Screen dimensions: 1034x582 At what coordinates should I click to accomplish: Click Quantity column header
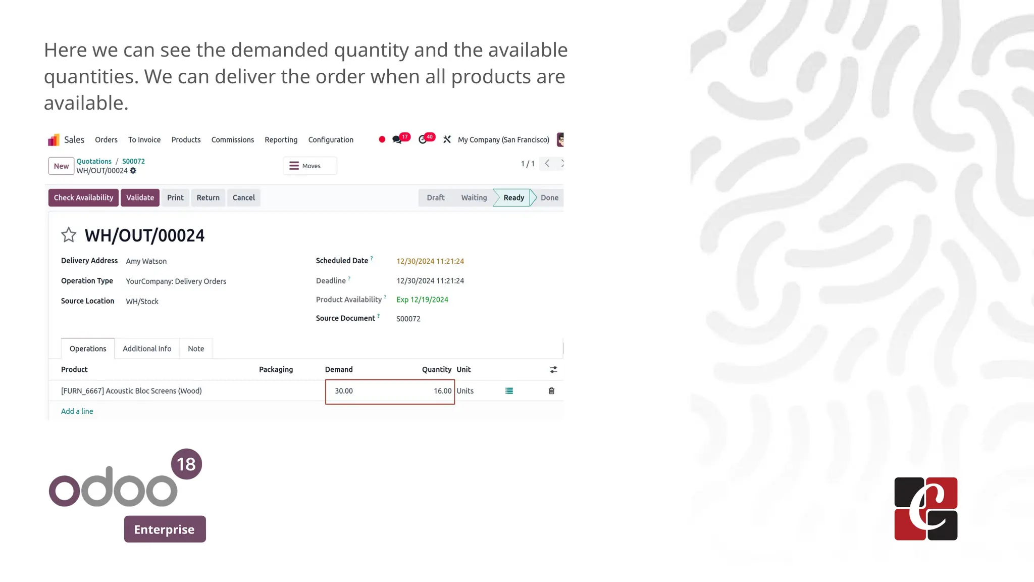437,370
